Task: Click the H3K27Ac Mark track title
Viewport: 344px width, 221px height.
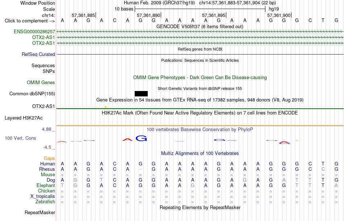Action: pyautogui.click(x=200, y=113)
